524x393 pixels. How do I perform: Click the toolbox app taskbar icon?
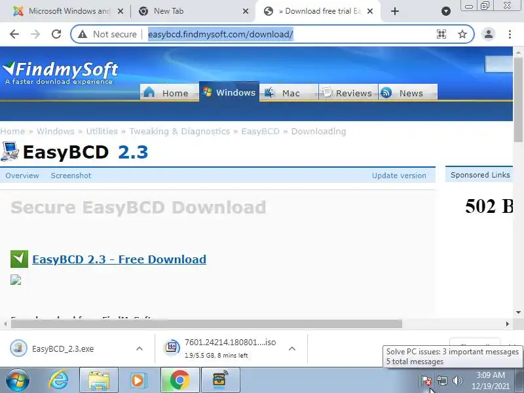(220, 381)
